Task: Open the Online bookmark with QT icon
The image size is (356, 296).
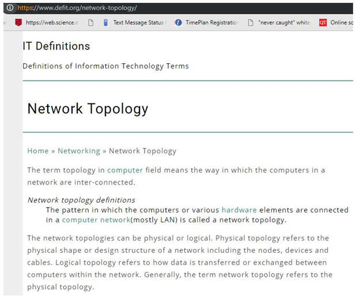Action: [336, 22]
